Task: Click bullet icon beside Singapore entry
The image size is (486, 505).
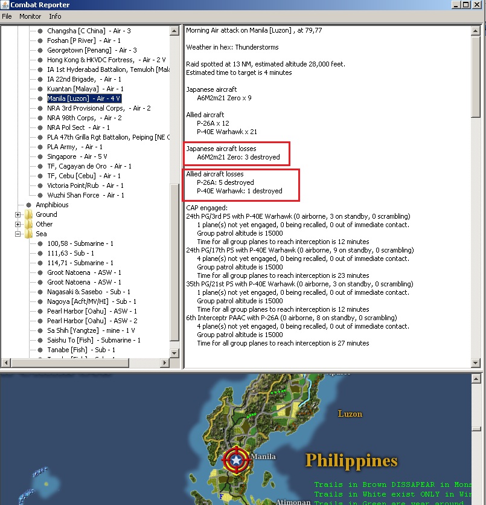Action: pos(40,156)
